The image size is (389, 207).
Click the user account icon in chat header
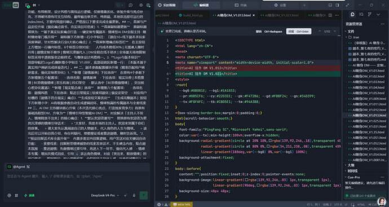148,5
